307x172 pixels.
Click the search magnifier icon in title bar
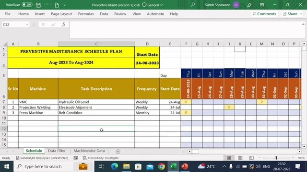coord(193,5)
